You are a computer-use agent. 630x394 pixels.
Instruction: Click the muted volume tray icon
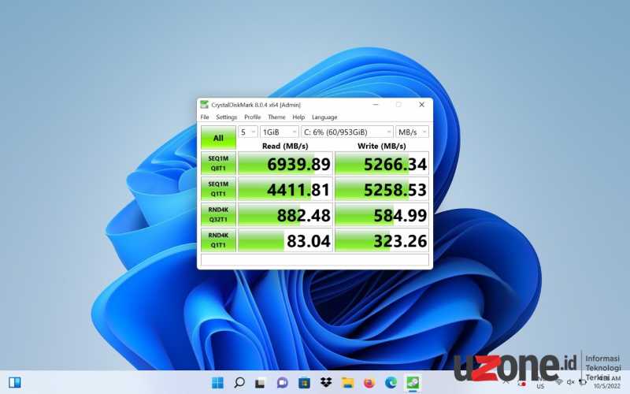pos(570,382)
